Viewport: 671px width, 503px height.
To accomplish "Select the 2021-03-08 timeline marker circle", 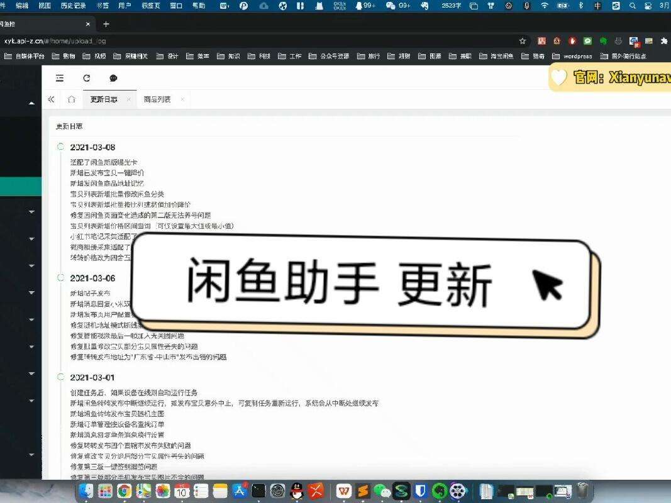I will [60, 146].
